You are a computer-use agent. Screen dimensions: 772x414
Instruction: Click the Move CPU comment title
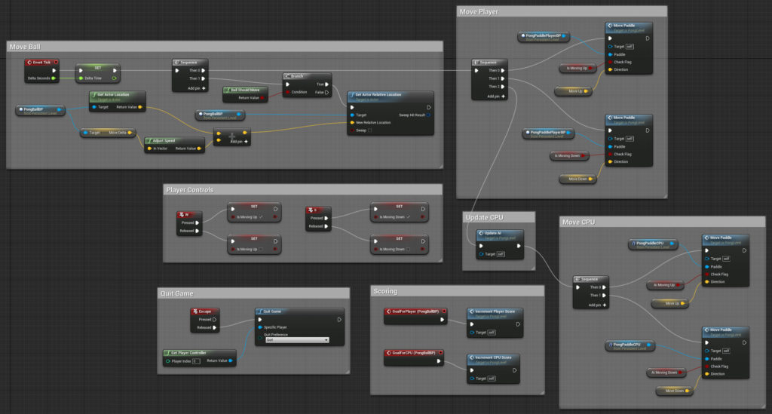point(578,222)
